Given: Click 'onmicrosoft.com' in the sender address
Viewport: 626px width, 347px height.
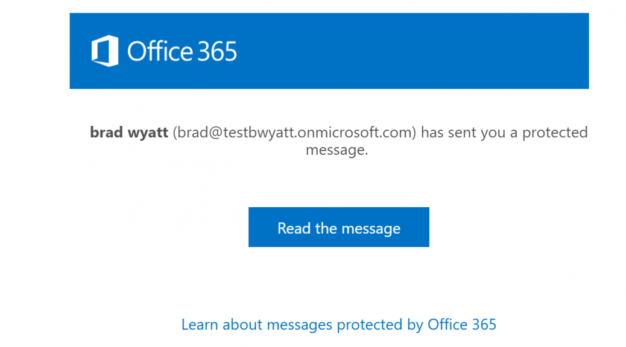Looking at the screenshot, I should coord(355,133).
